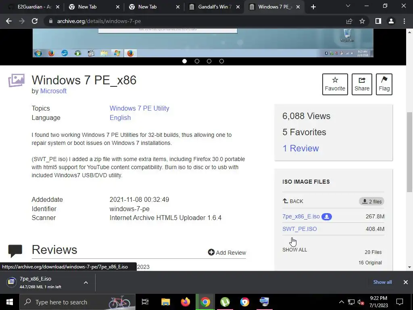
Task: Open the 1 Review link
Action: (300, 148)
